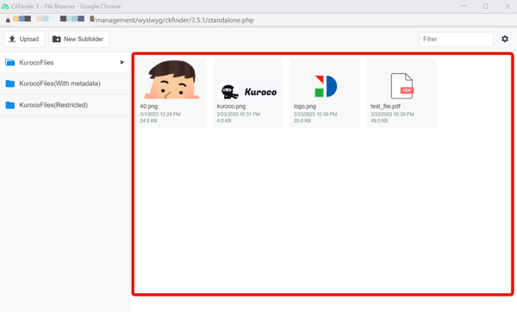Select the KurocoFiles folder

click(x=65, y=62)
